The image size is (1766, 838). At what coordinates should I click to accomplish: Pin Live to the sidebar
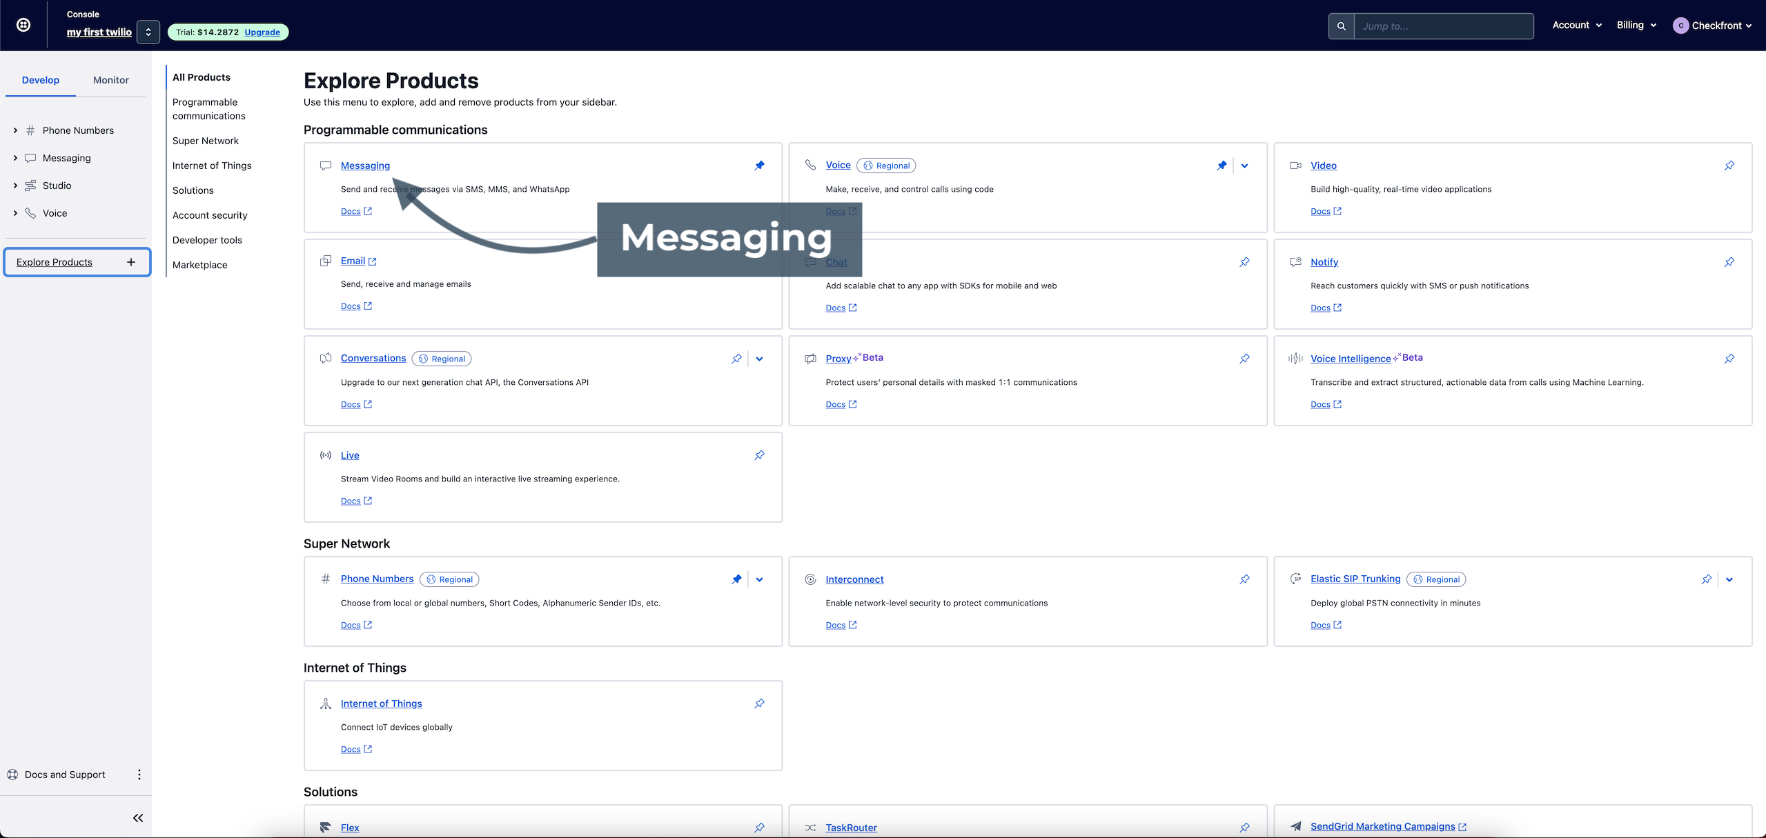point(760,455)
